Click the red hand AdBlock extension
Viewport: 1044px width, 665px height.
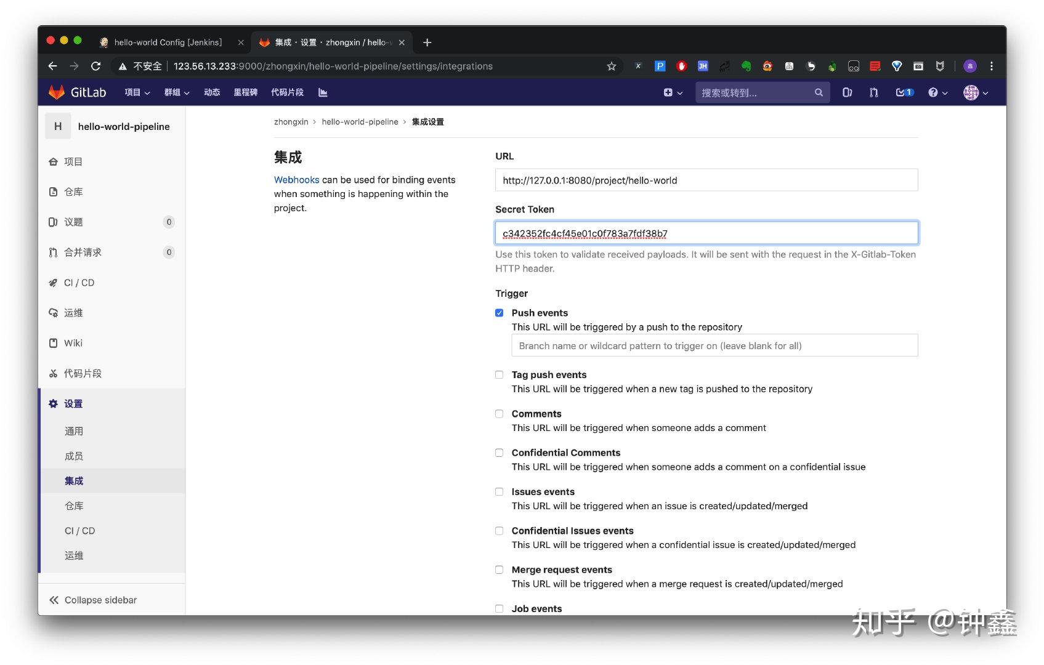[x=681, y=66]
